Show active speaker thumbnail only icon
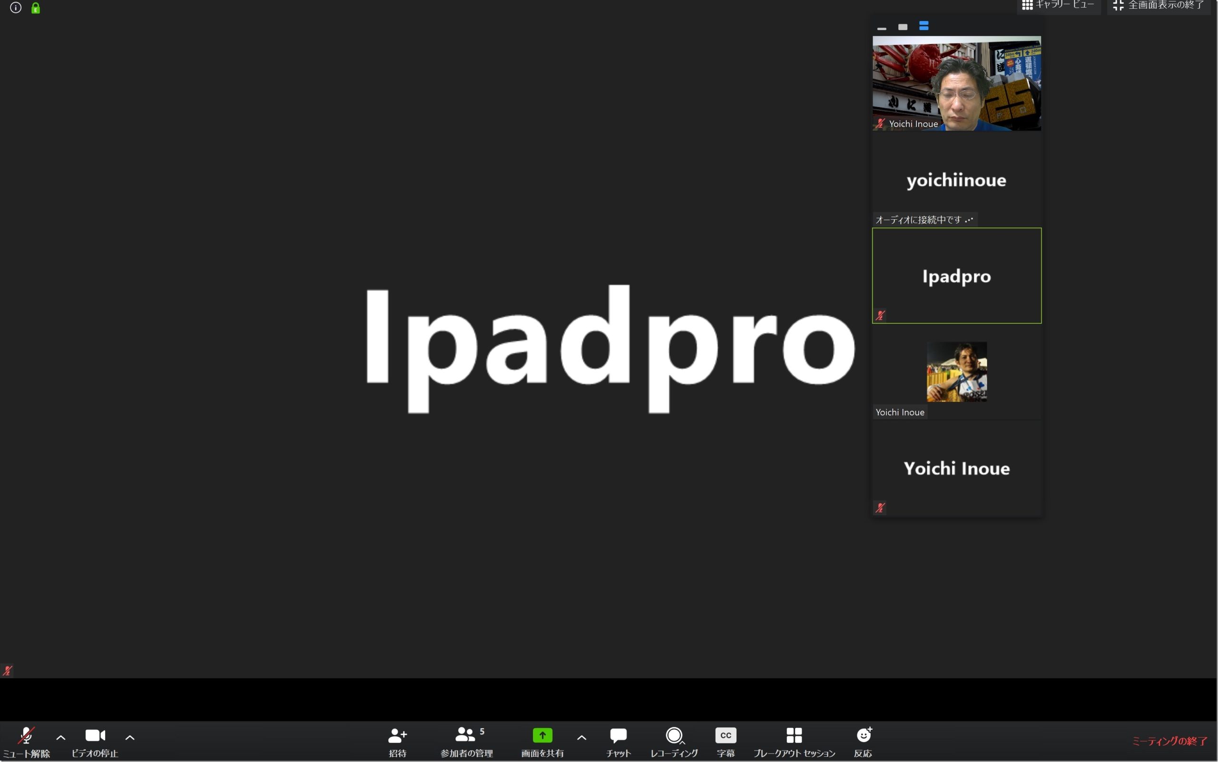1218x762 pixels. 903,27
